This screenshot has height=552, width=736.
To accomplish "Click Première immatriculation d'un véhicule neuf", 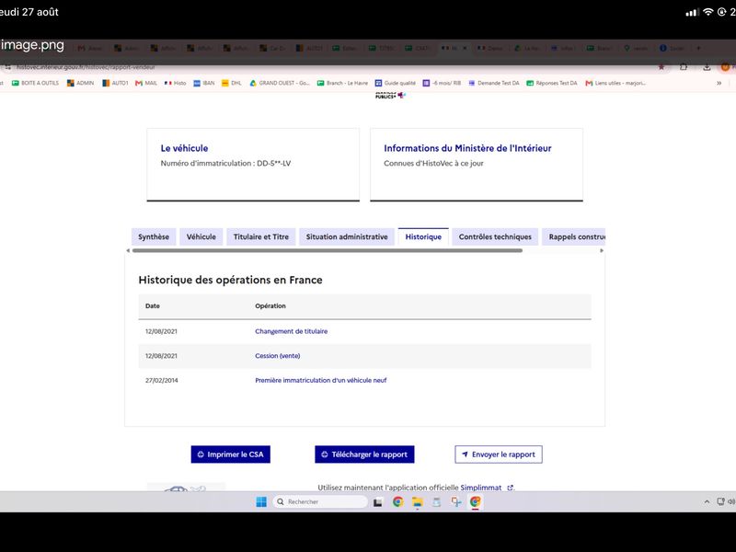I will click(320, 380).
